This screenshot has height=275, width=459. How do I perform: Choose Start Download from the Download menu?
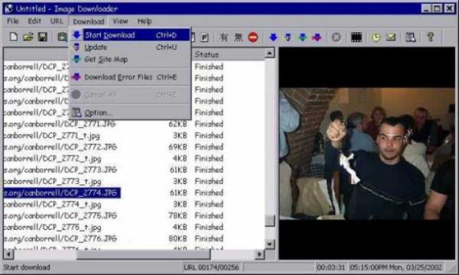coord(110,34)
